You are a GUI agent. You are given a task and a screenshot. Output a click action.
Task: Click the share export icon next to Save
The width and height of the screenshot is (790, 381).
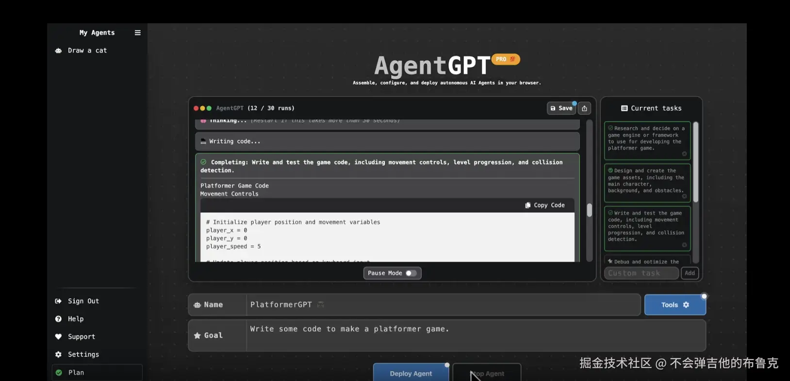[x=584, y=108]
